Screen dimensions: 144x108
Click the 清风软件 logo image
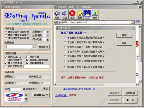[14, 97]
